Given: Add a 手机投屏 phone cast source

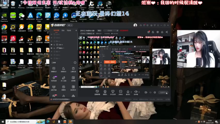Looking at the screenshot, I should (113, 93).
